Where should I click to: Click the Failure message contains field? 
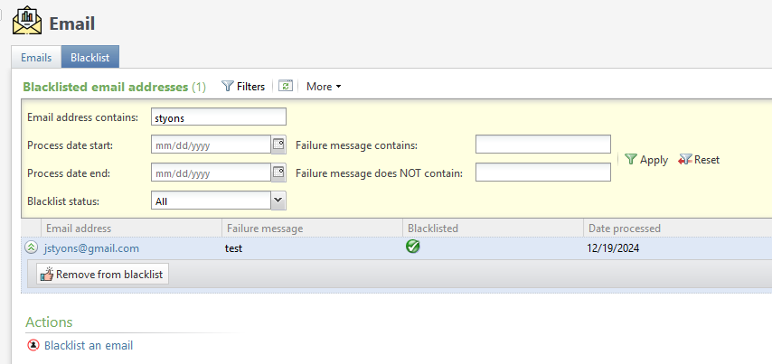543,145
